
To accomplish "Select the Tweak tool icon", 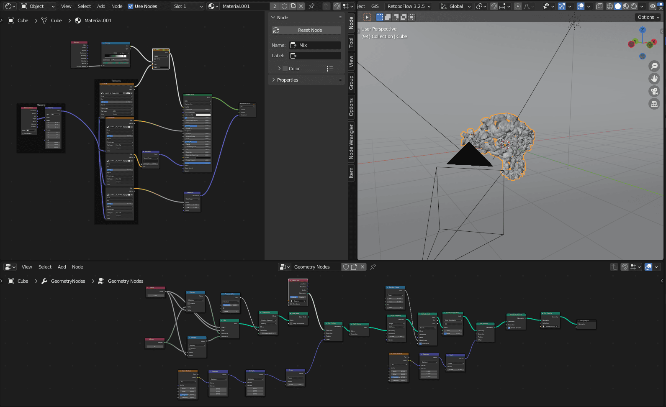I will pos(367,17).
